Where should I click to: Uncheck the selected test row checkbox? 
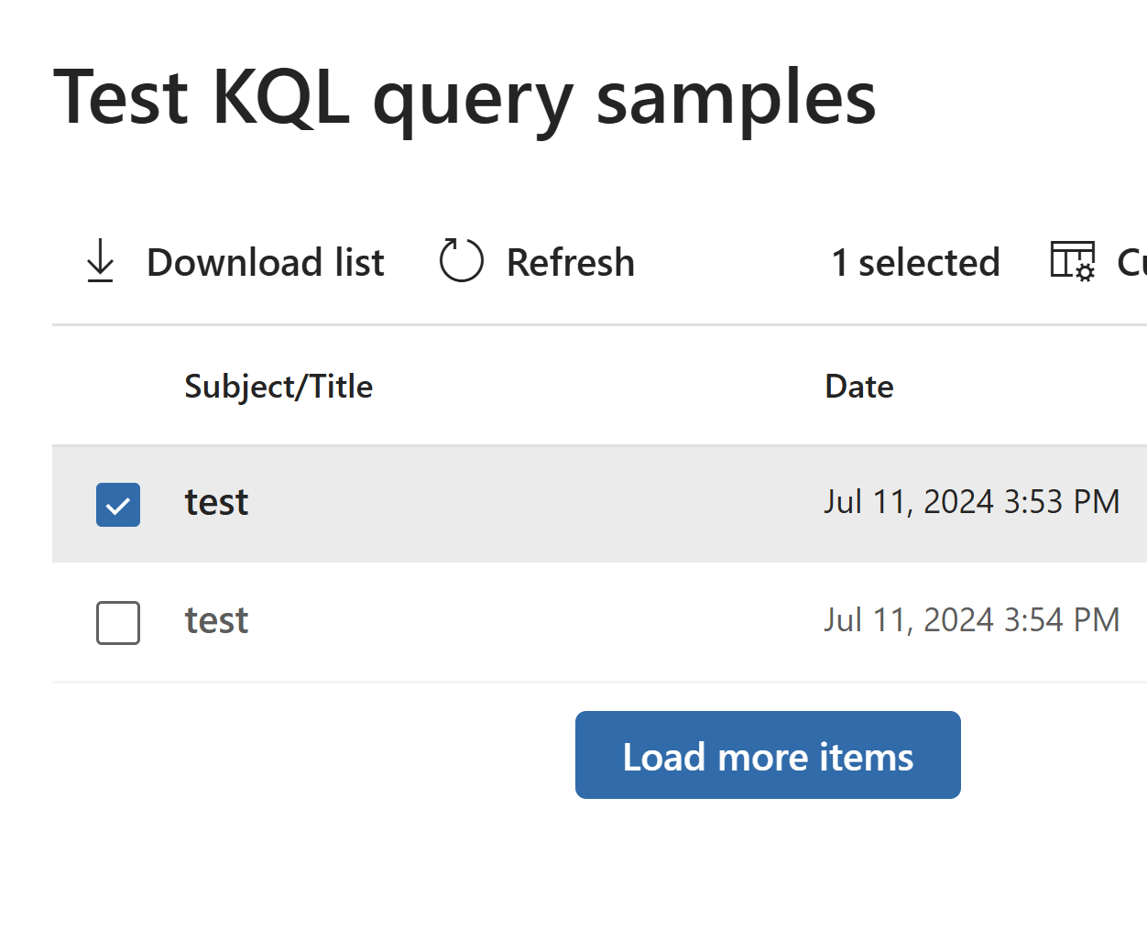pos(118,505)
